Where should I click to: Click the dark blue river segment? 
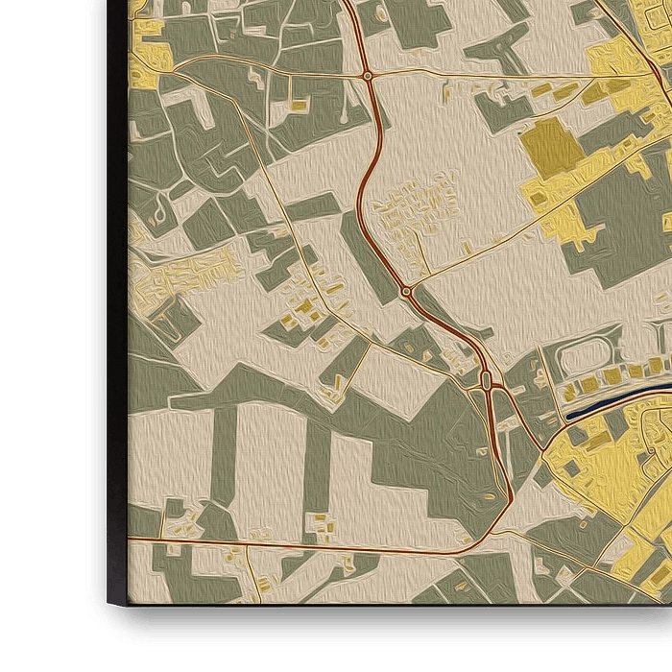pos(614,403)
